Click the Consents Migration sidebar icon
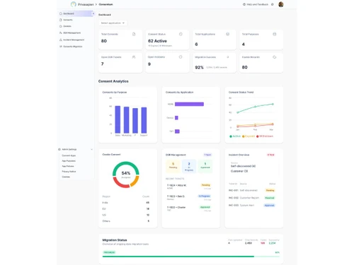The image size is (354, 265). (61, 47)
